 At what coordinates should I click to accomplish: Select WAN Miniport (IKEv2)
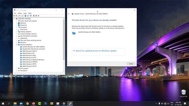[30, 51]
